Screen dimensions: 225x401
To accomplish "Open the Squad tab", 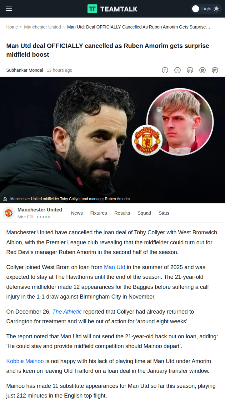I will tap(144, 213).
